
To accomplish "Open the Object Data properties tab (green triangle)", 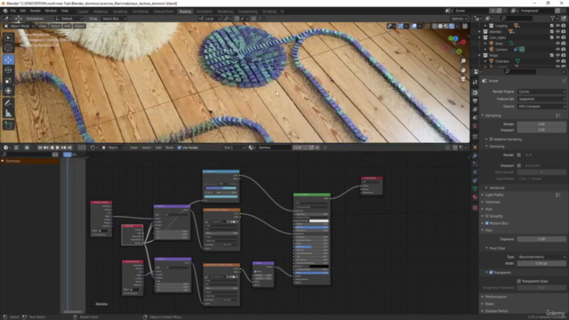I will click(x=475, y=189).
